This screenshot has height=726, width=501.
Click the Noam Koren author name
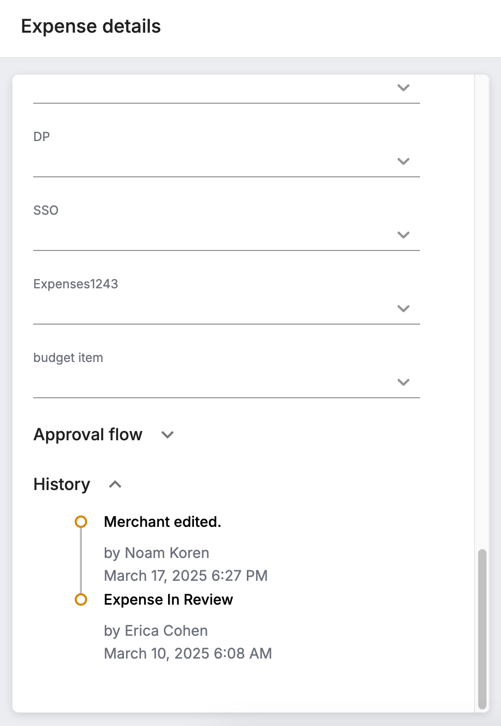[167, 553]
